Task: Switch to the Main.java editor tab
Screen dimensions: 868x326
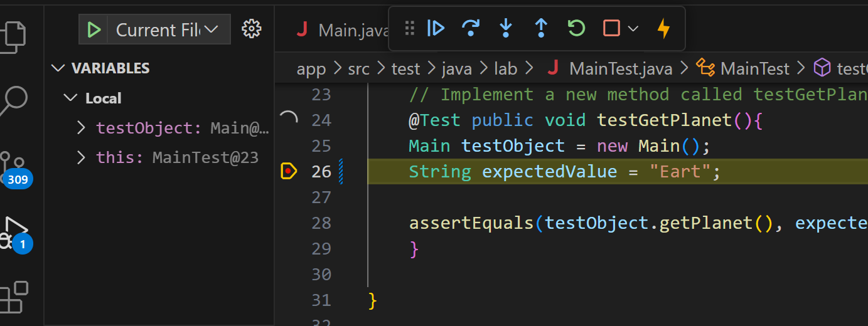Action: pos(342,30)
